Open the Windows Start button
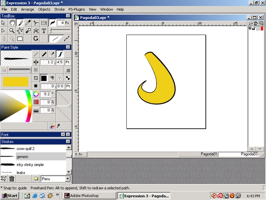Image resolution: width=266 pixels, height=200 pixels. click(10, 196)
